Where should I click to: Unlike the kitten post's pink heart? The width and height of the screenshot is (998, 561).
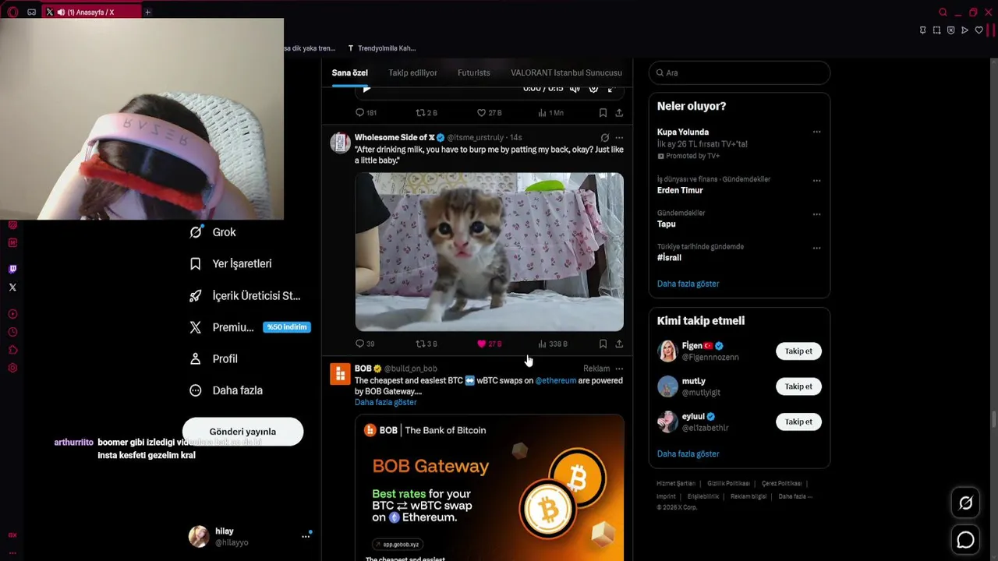481,344
